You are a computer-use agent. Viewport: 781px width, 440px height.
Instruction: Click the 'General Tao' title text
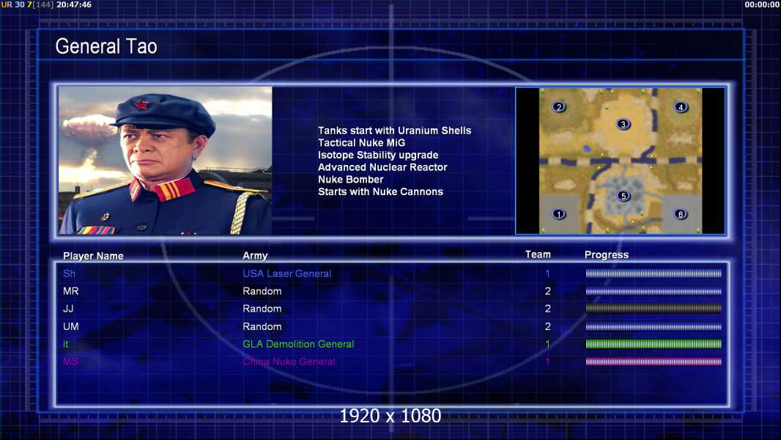pos(106,46)
